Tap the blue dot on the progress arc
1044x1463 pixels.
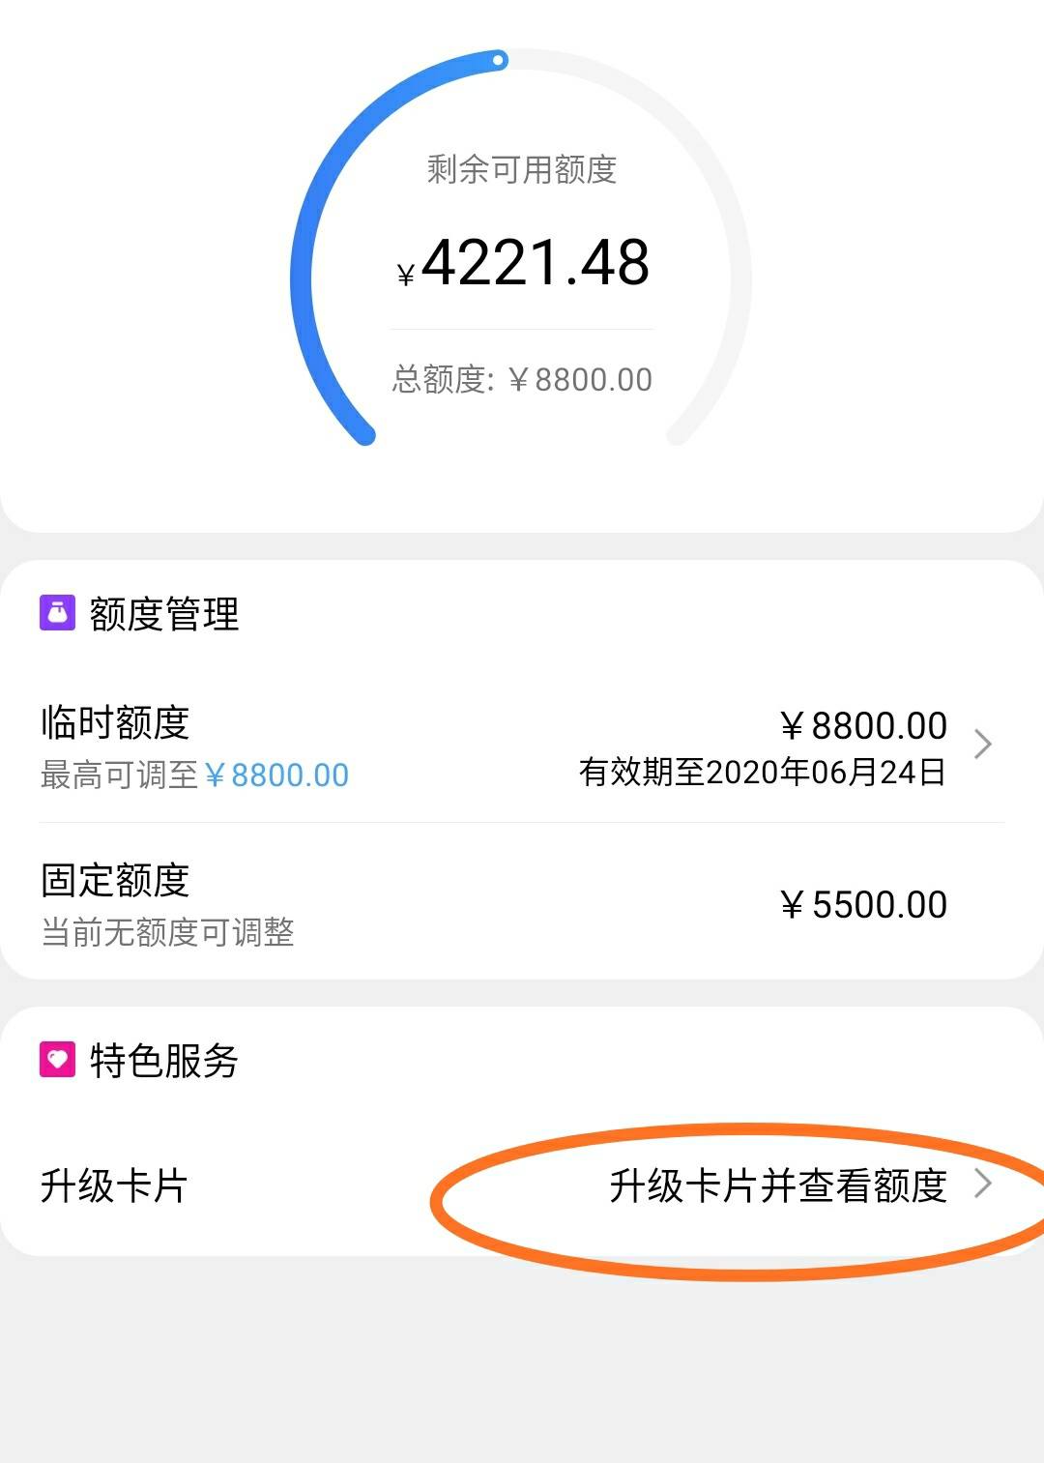[499, 60]
